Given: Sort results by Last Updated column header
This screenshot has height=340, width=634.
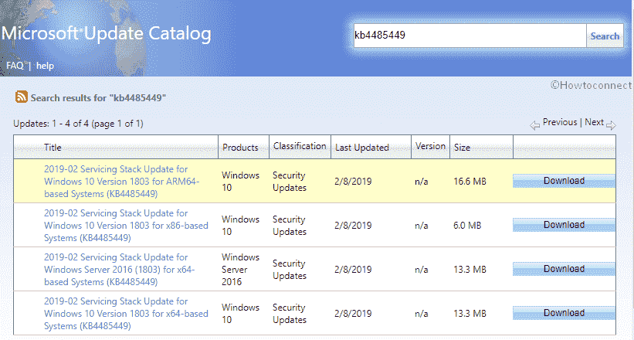Looking at the screenshot, I should [x=362, y=148].
